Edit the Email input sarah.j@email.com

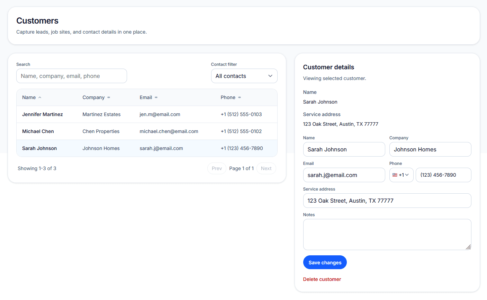click(344, 175)
